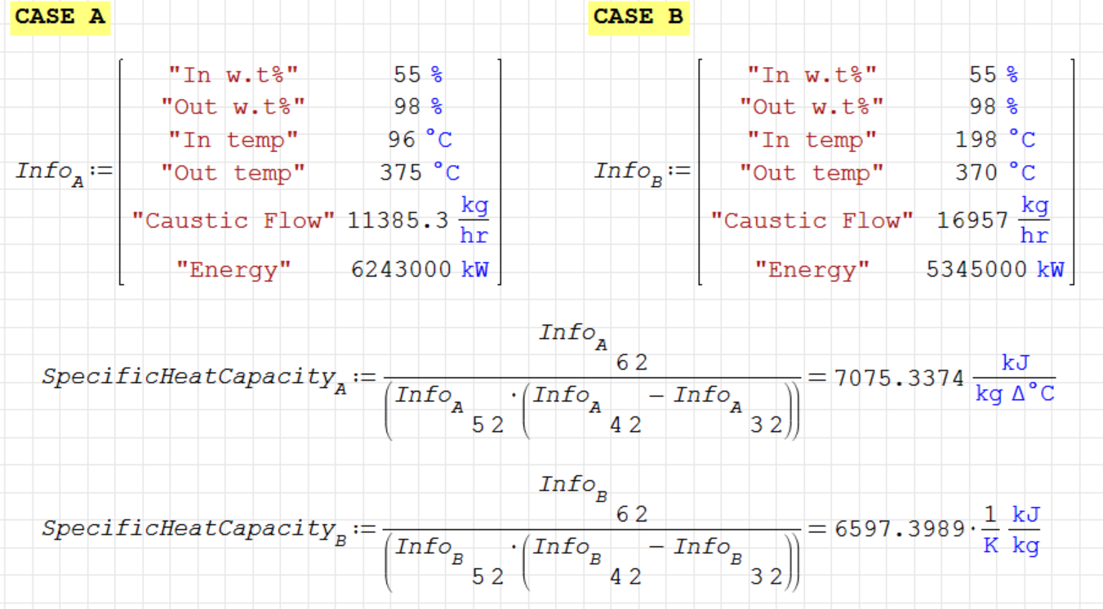Select the "Caustic Flow" label in Info A matrix
Viewport: 1103px width, 609px height.
point(233,220)
